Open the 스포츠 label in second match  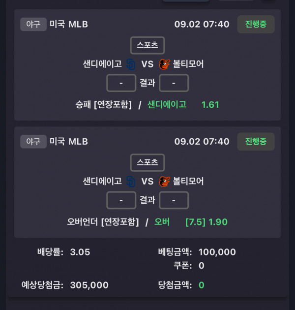tap(147, 162)
